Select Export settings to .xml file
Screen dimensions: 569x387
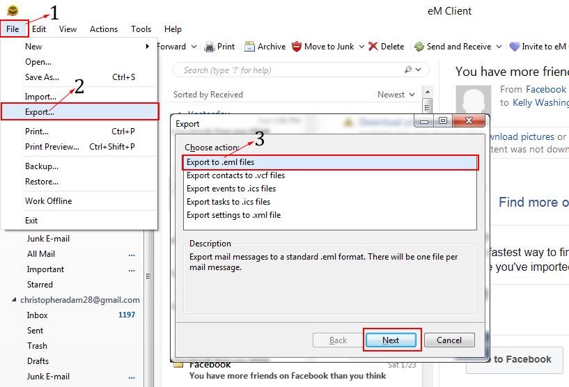coord(330,215)
